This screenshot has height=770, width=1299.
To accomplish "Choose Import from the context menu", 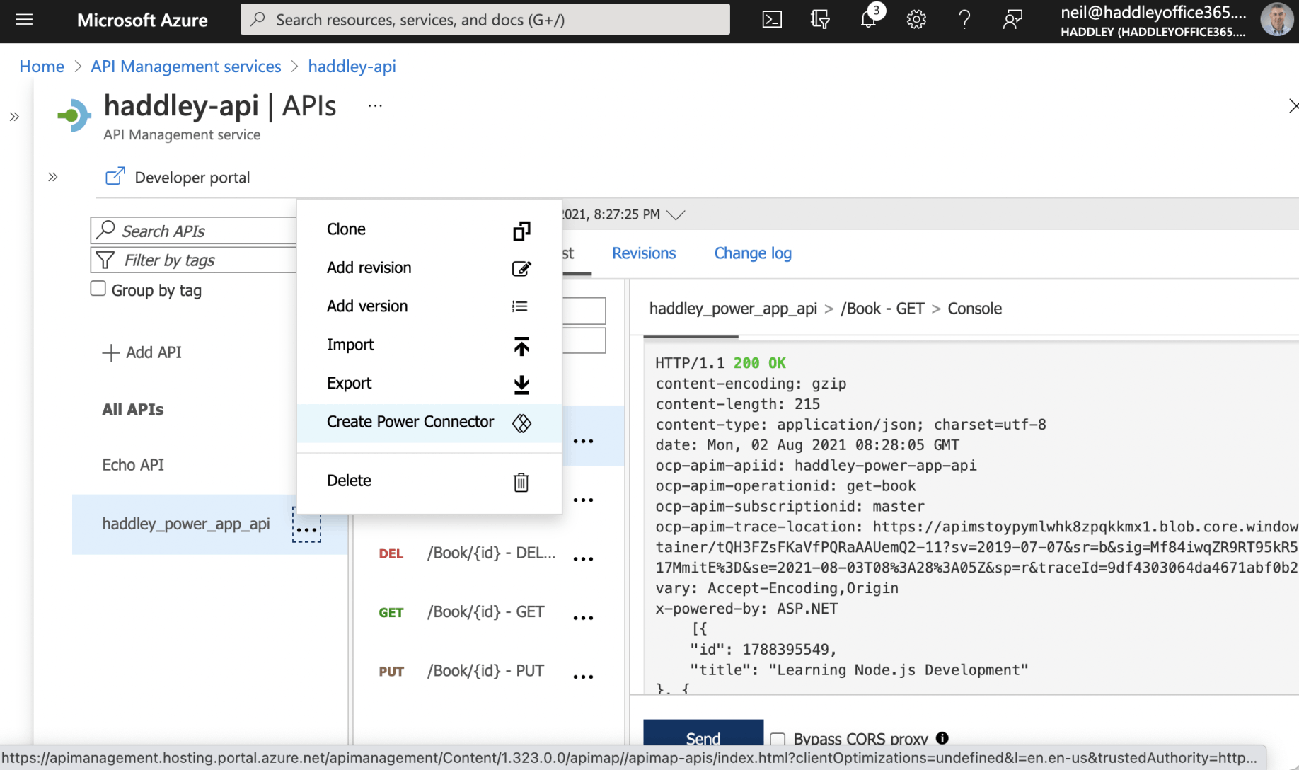I will [429, 345].
